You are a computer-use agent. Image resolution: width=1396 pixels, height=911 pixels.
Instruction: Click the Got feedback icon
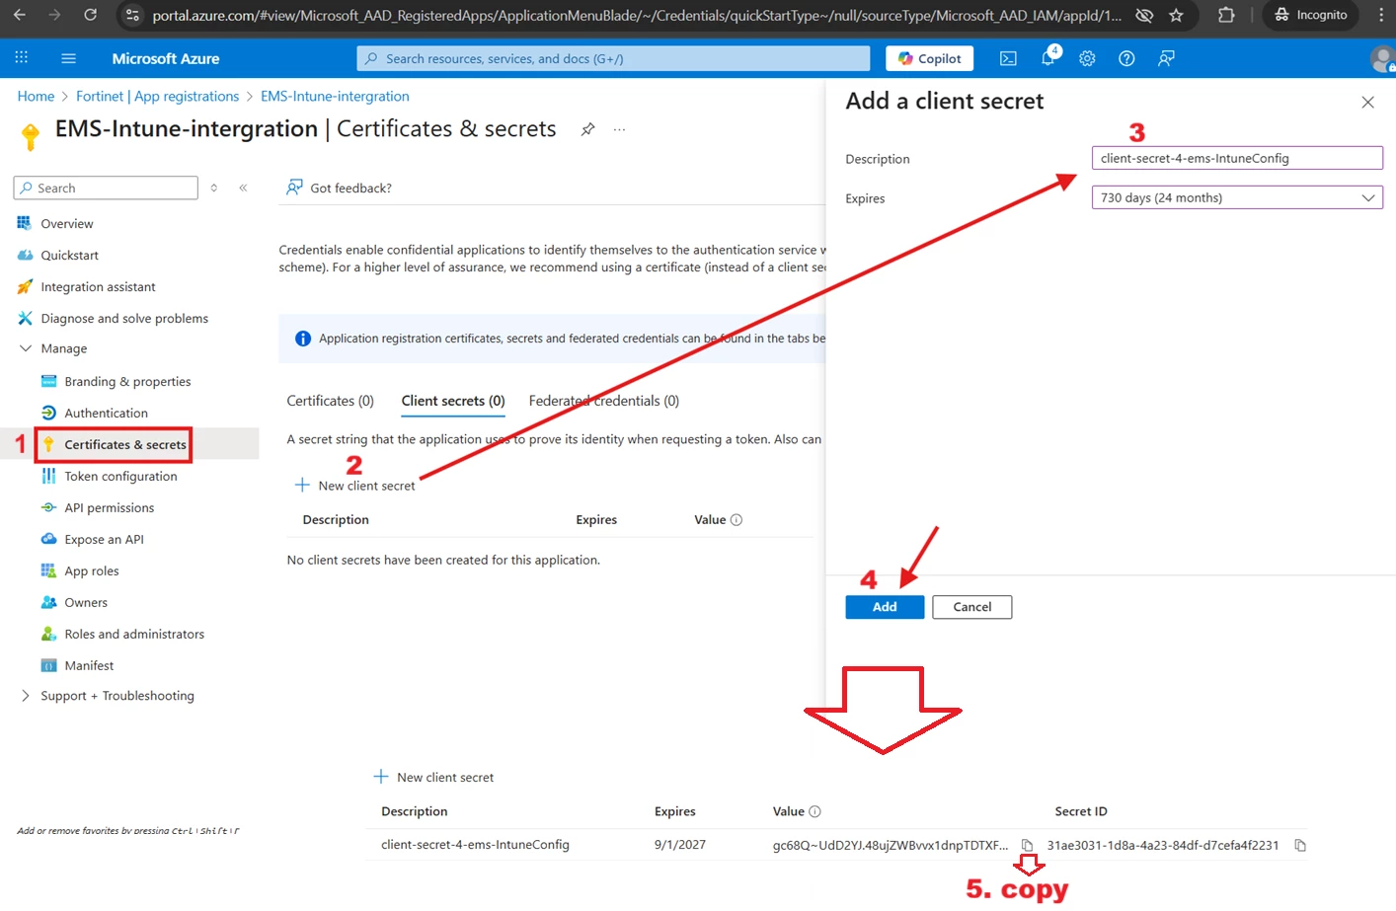(x=294, y=188)
